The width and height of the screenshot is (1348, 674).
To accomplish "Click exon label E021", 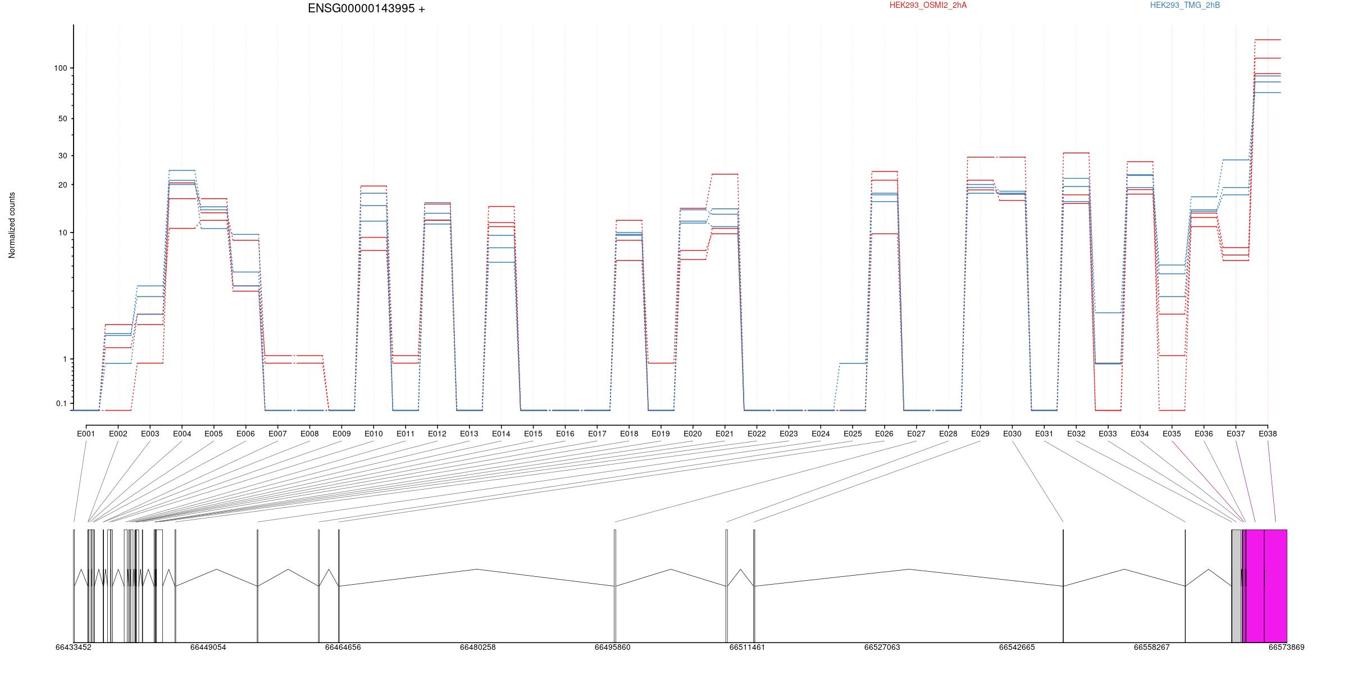I will pyautogui.click(x=725, y=434).
